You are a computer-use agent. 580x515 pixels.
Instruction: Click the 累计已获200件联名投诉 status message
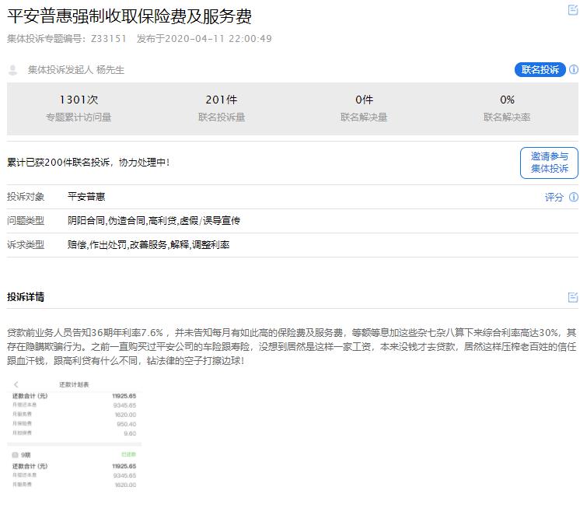(89, 162)
